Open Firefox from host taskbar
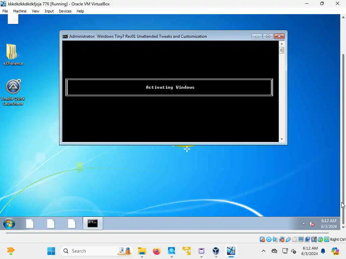This screenshot has width=346, height=259. 157,251
